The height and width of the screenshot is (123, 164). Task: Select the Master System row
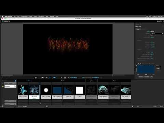point(10,83)
